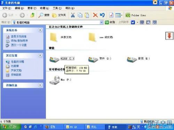Toggle the Folders (文件夹) pane
Screen dimensions: 174x130
[59, 15]
